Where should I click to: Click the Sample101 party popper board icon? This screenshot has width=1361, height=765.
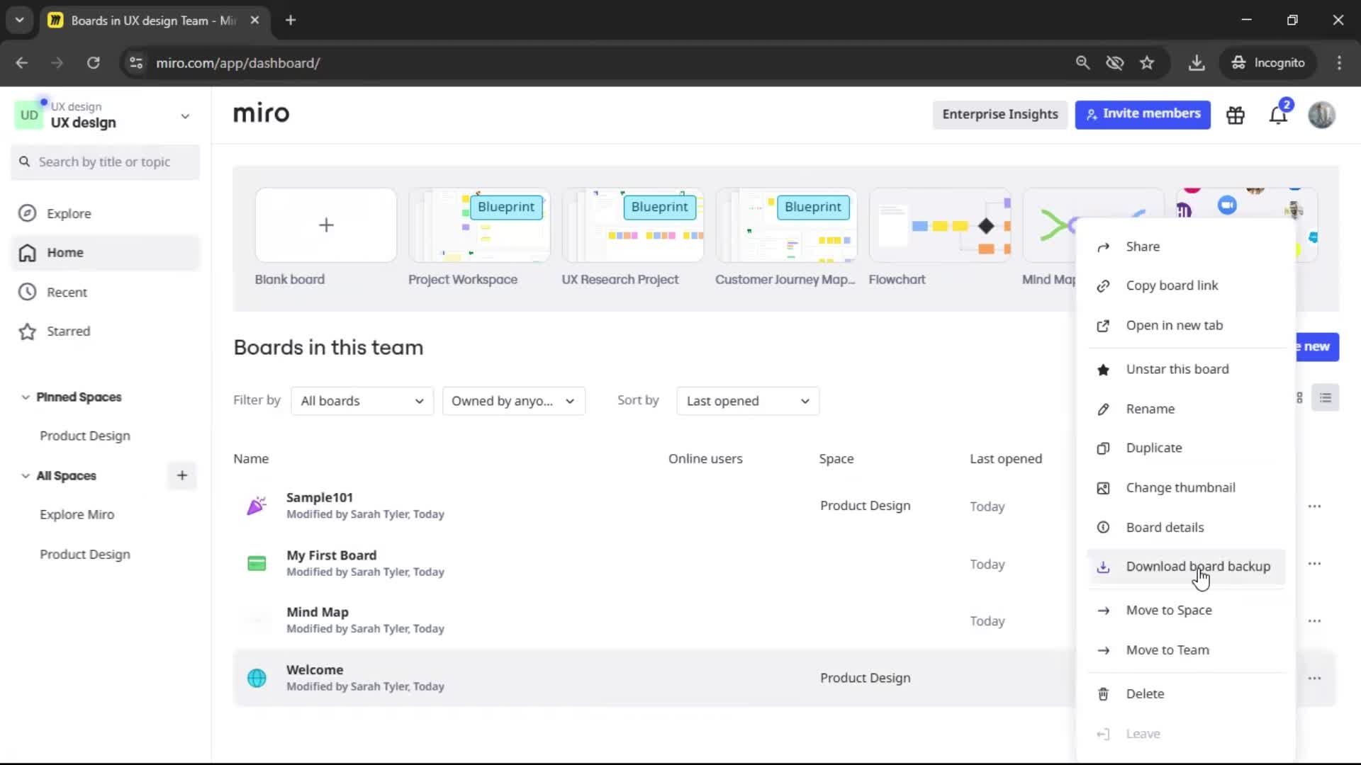coord(257,506)
